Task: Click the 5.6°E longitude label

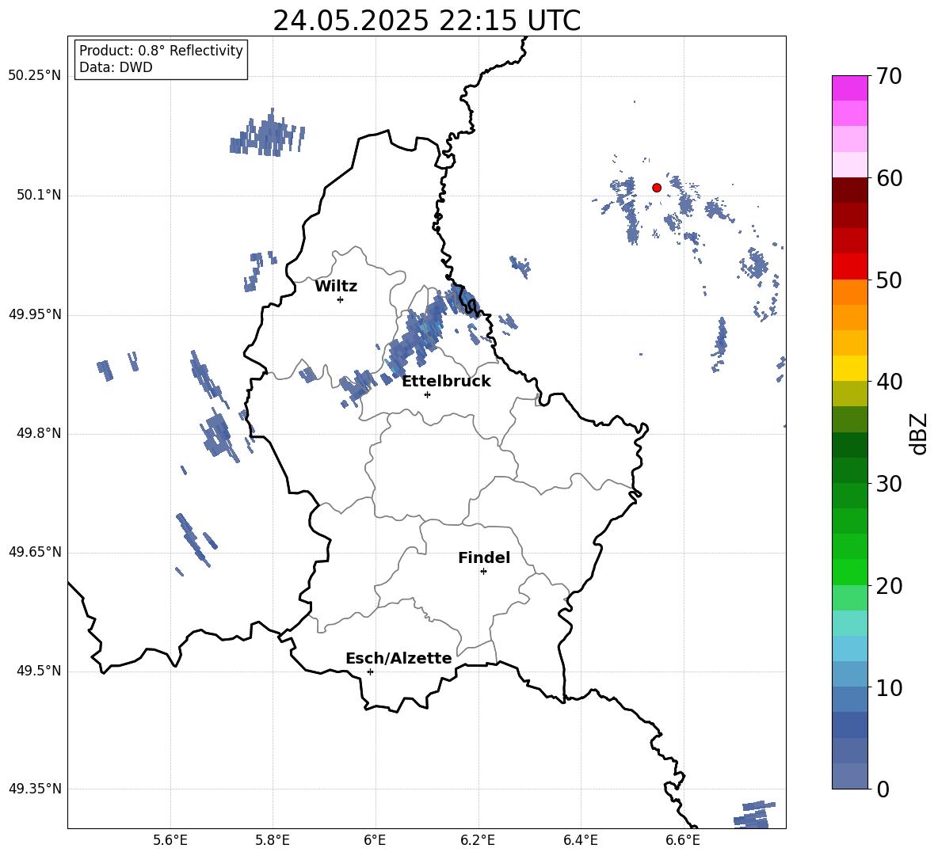Action: tap(170, 840)
